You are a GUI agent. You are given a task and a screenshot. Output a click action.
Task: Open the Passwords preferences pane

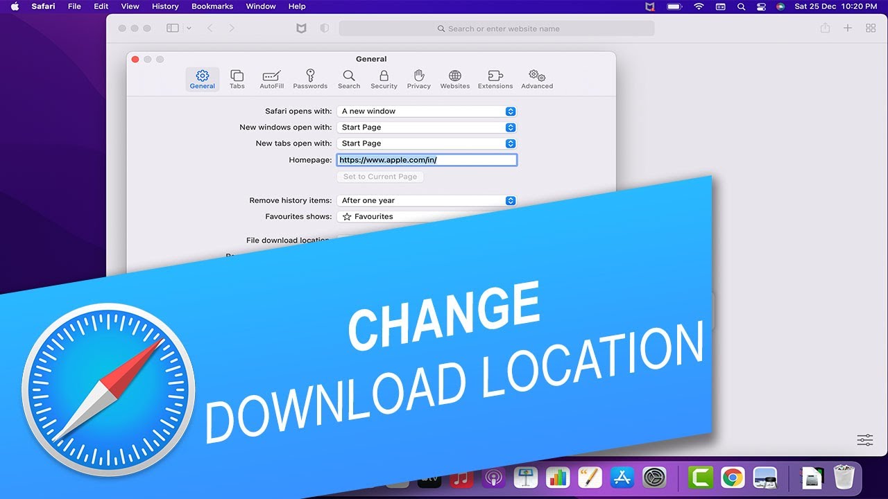[x=310, y=79]
